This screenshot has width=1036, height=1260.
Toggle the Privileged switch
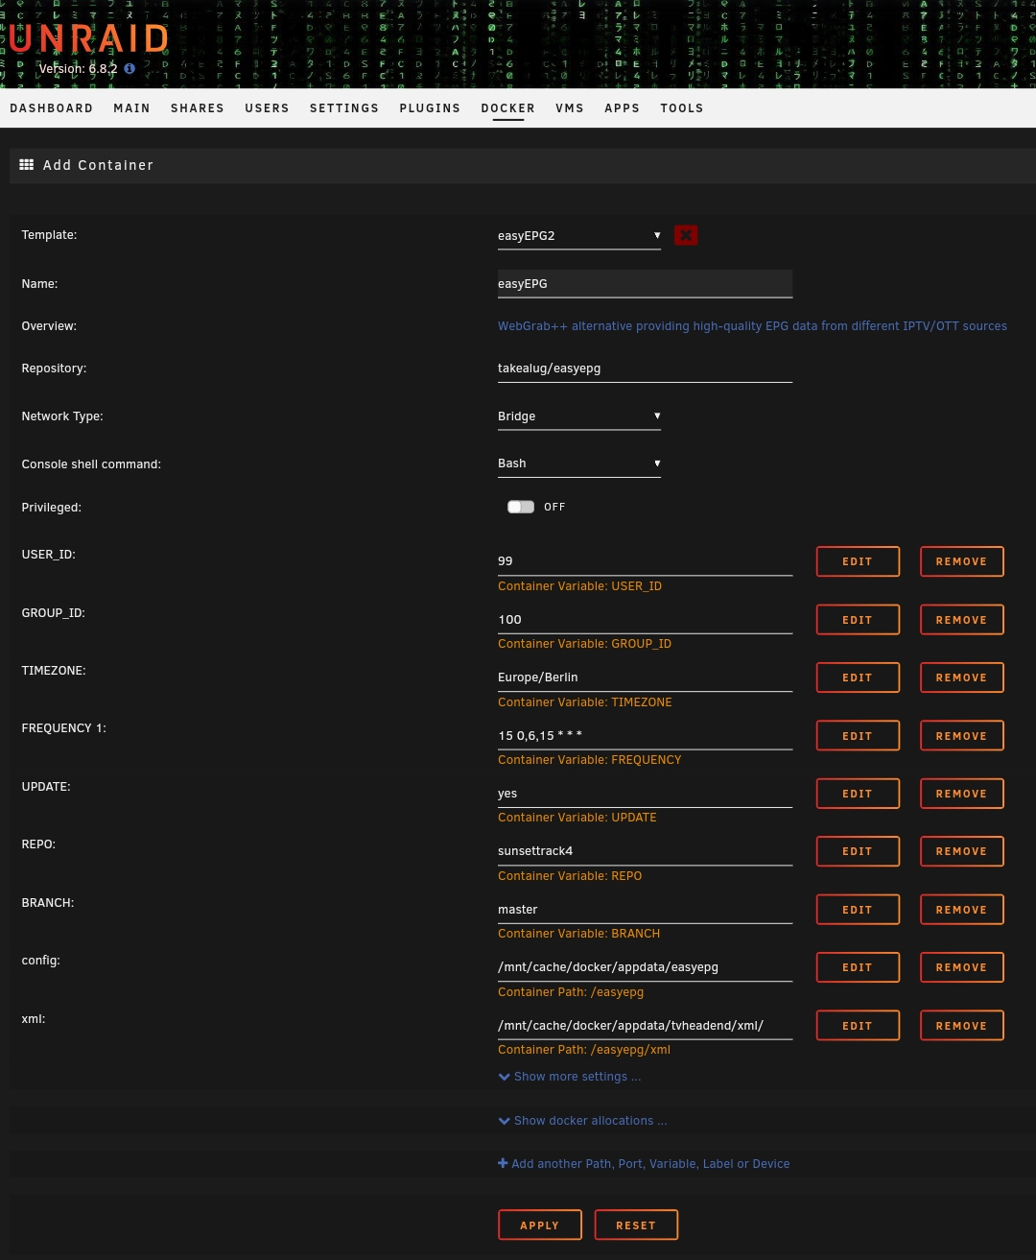521,507
